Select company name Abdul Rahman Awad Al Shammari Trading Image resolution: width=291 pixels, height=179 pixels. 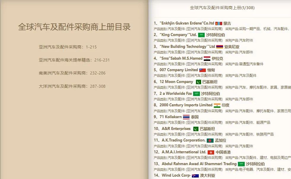click(199, 164)
